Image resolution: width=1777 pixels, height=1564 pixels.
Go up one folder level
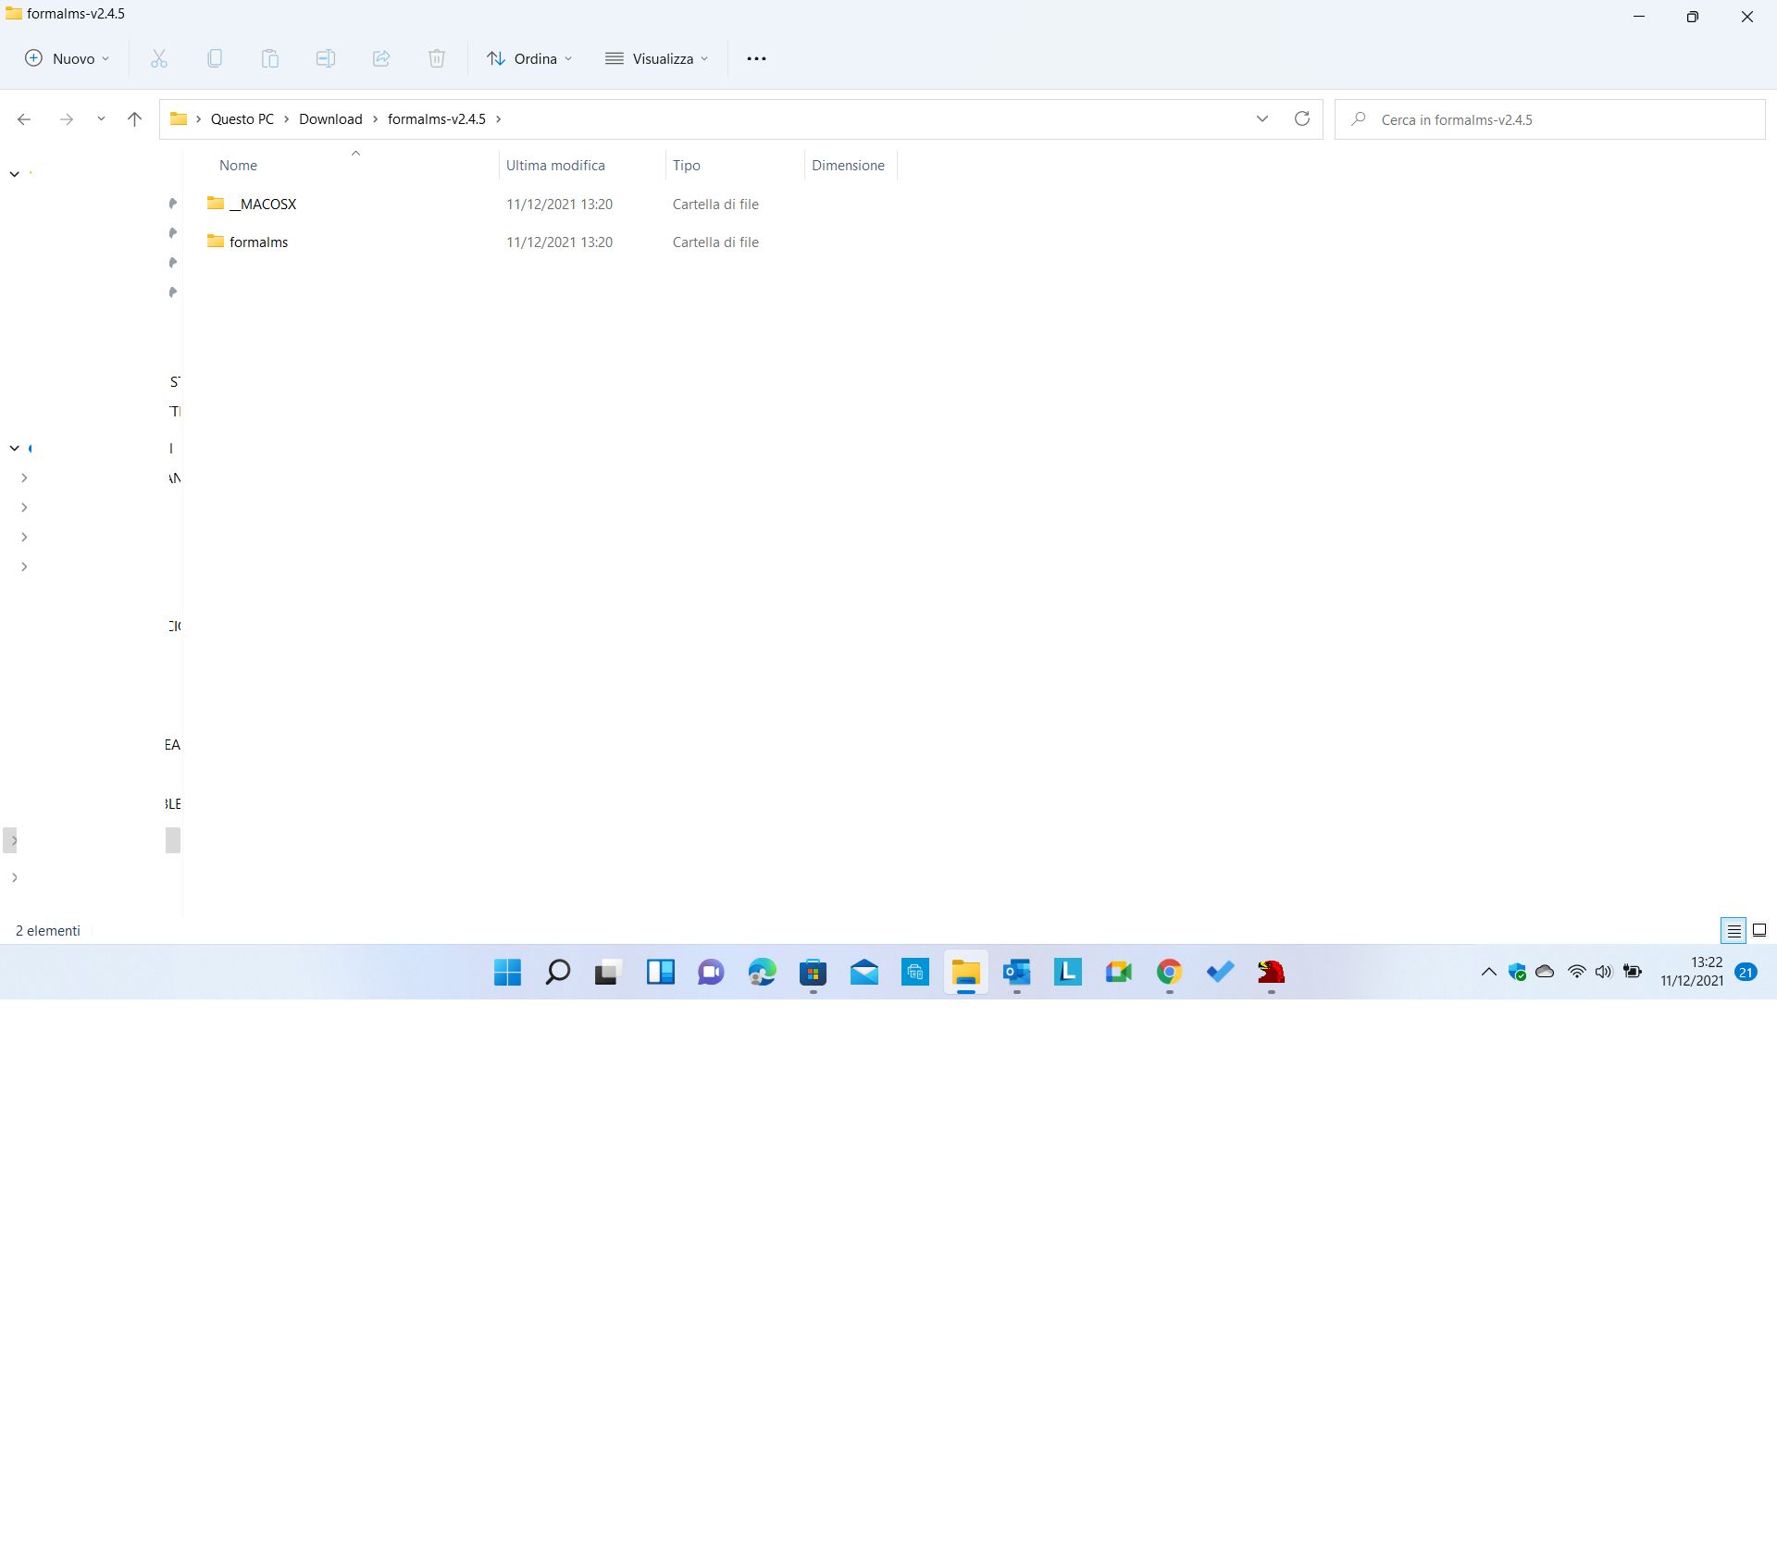134,118
